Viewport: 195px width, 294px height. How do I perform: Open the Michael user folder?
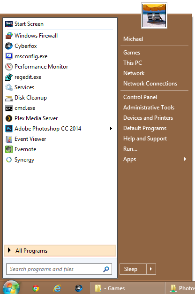[133, 39]
